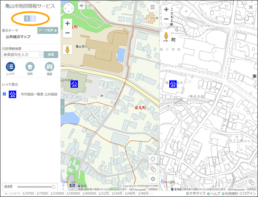Open the レイヤ layer list icon
The image size is (258, 197).
pyautogui.click(x=11, y=67)
